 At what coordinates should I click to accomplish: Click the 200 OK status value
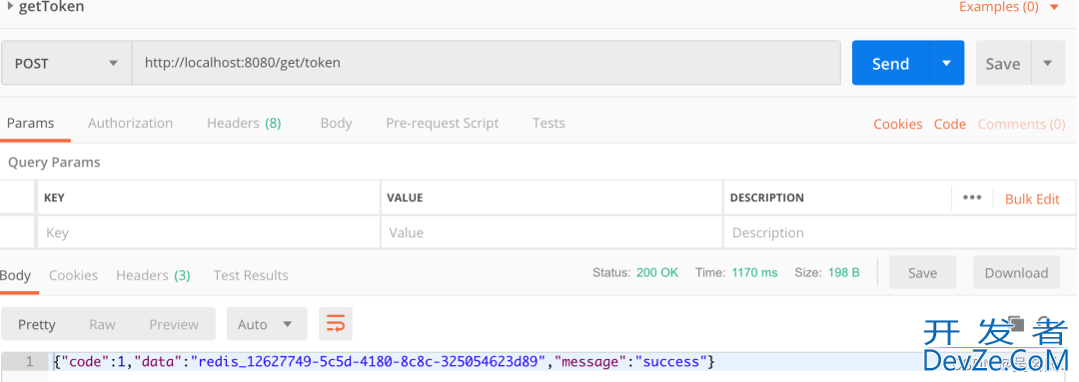657,272
